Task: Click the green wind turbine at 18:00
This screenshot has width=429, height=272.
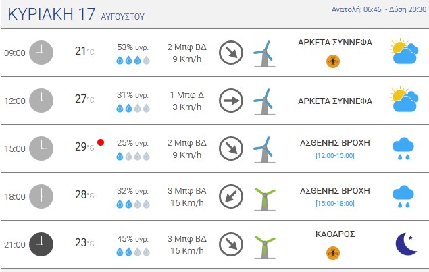Action: (265, 199)
